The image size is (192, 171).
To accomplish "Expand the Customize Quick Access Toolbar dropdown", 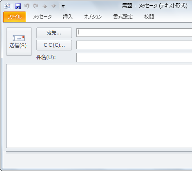I will click(x=63, y=7).
